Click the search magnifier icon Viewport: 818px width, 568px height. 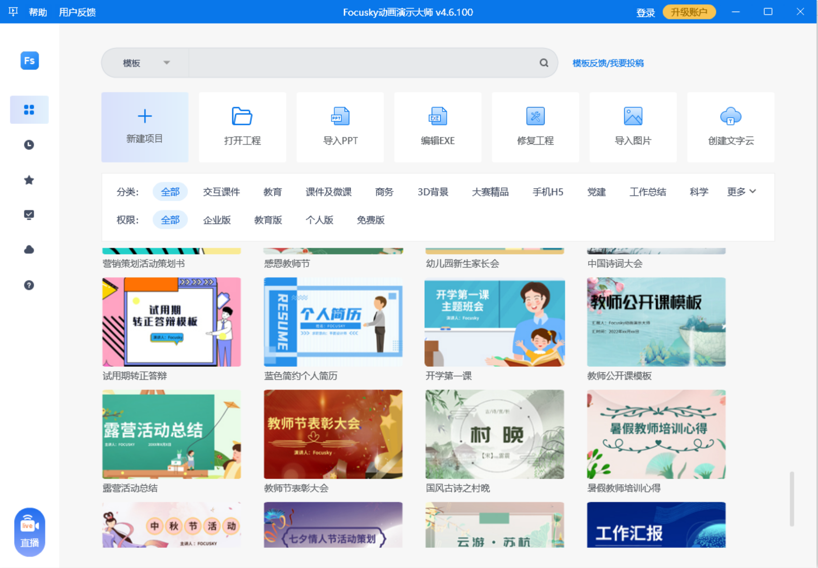[x=544, y=63]
